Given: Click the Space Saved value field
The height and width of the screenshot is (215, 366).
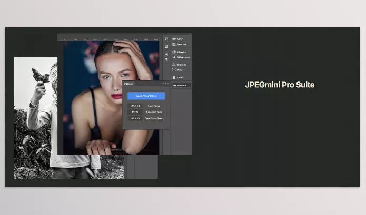Looking at the screenshot, I should [x=135, y=106].
